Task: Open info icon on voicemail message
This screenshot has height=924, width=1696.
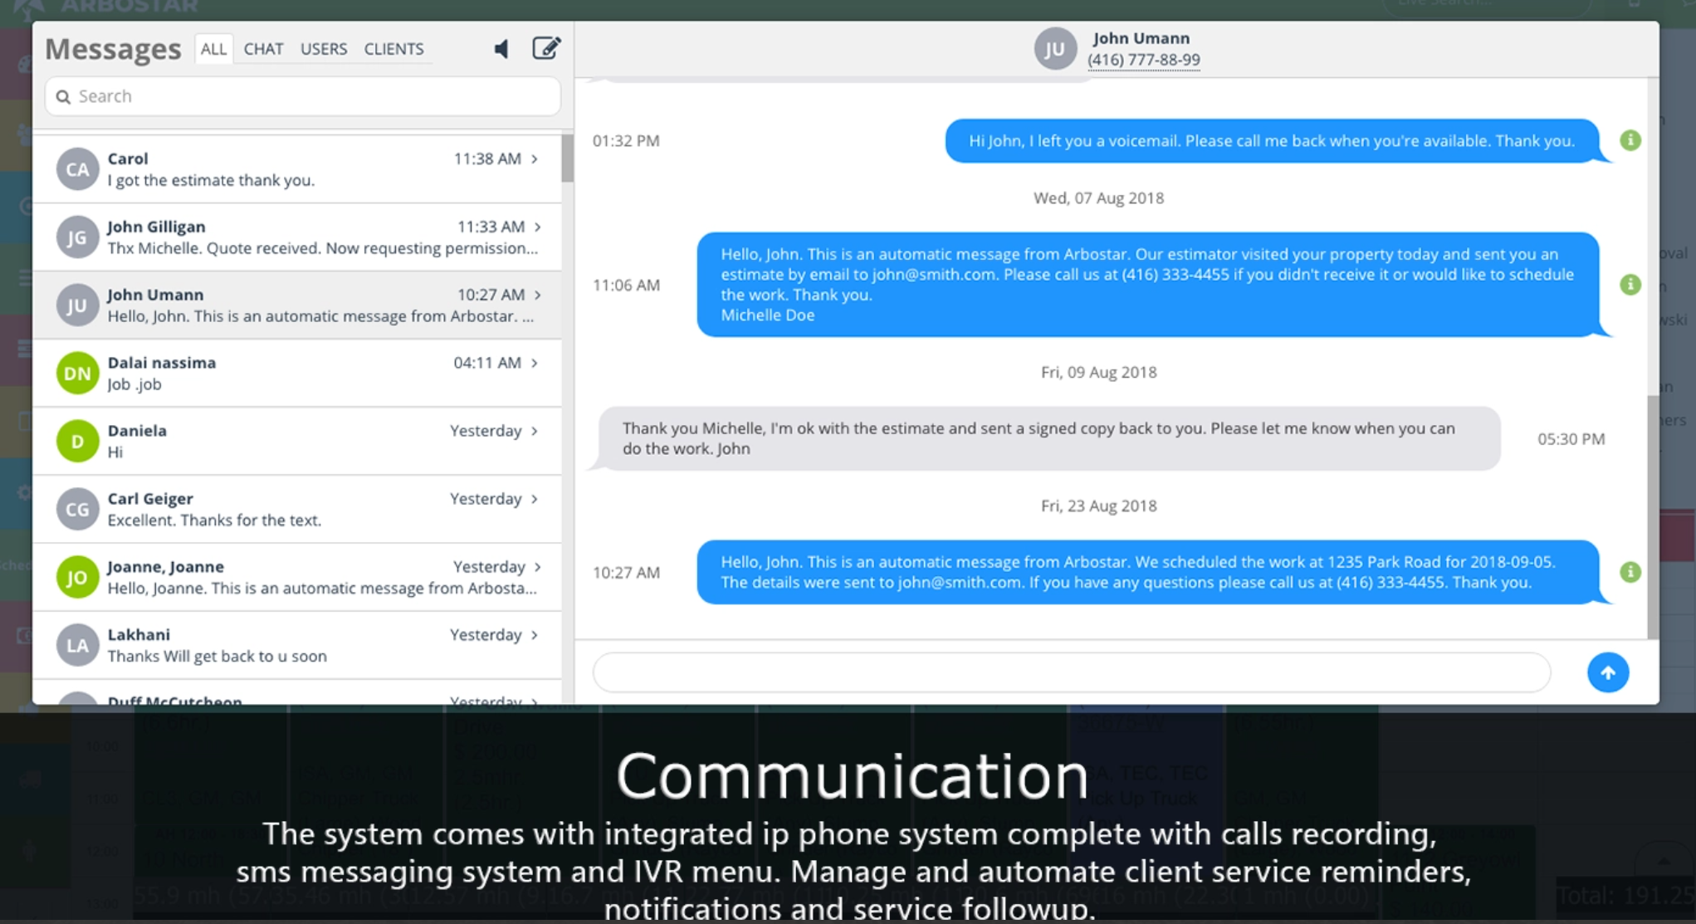Action: [x=1630, y=140]
